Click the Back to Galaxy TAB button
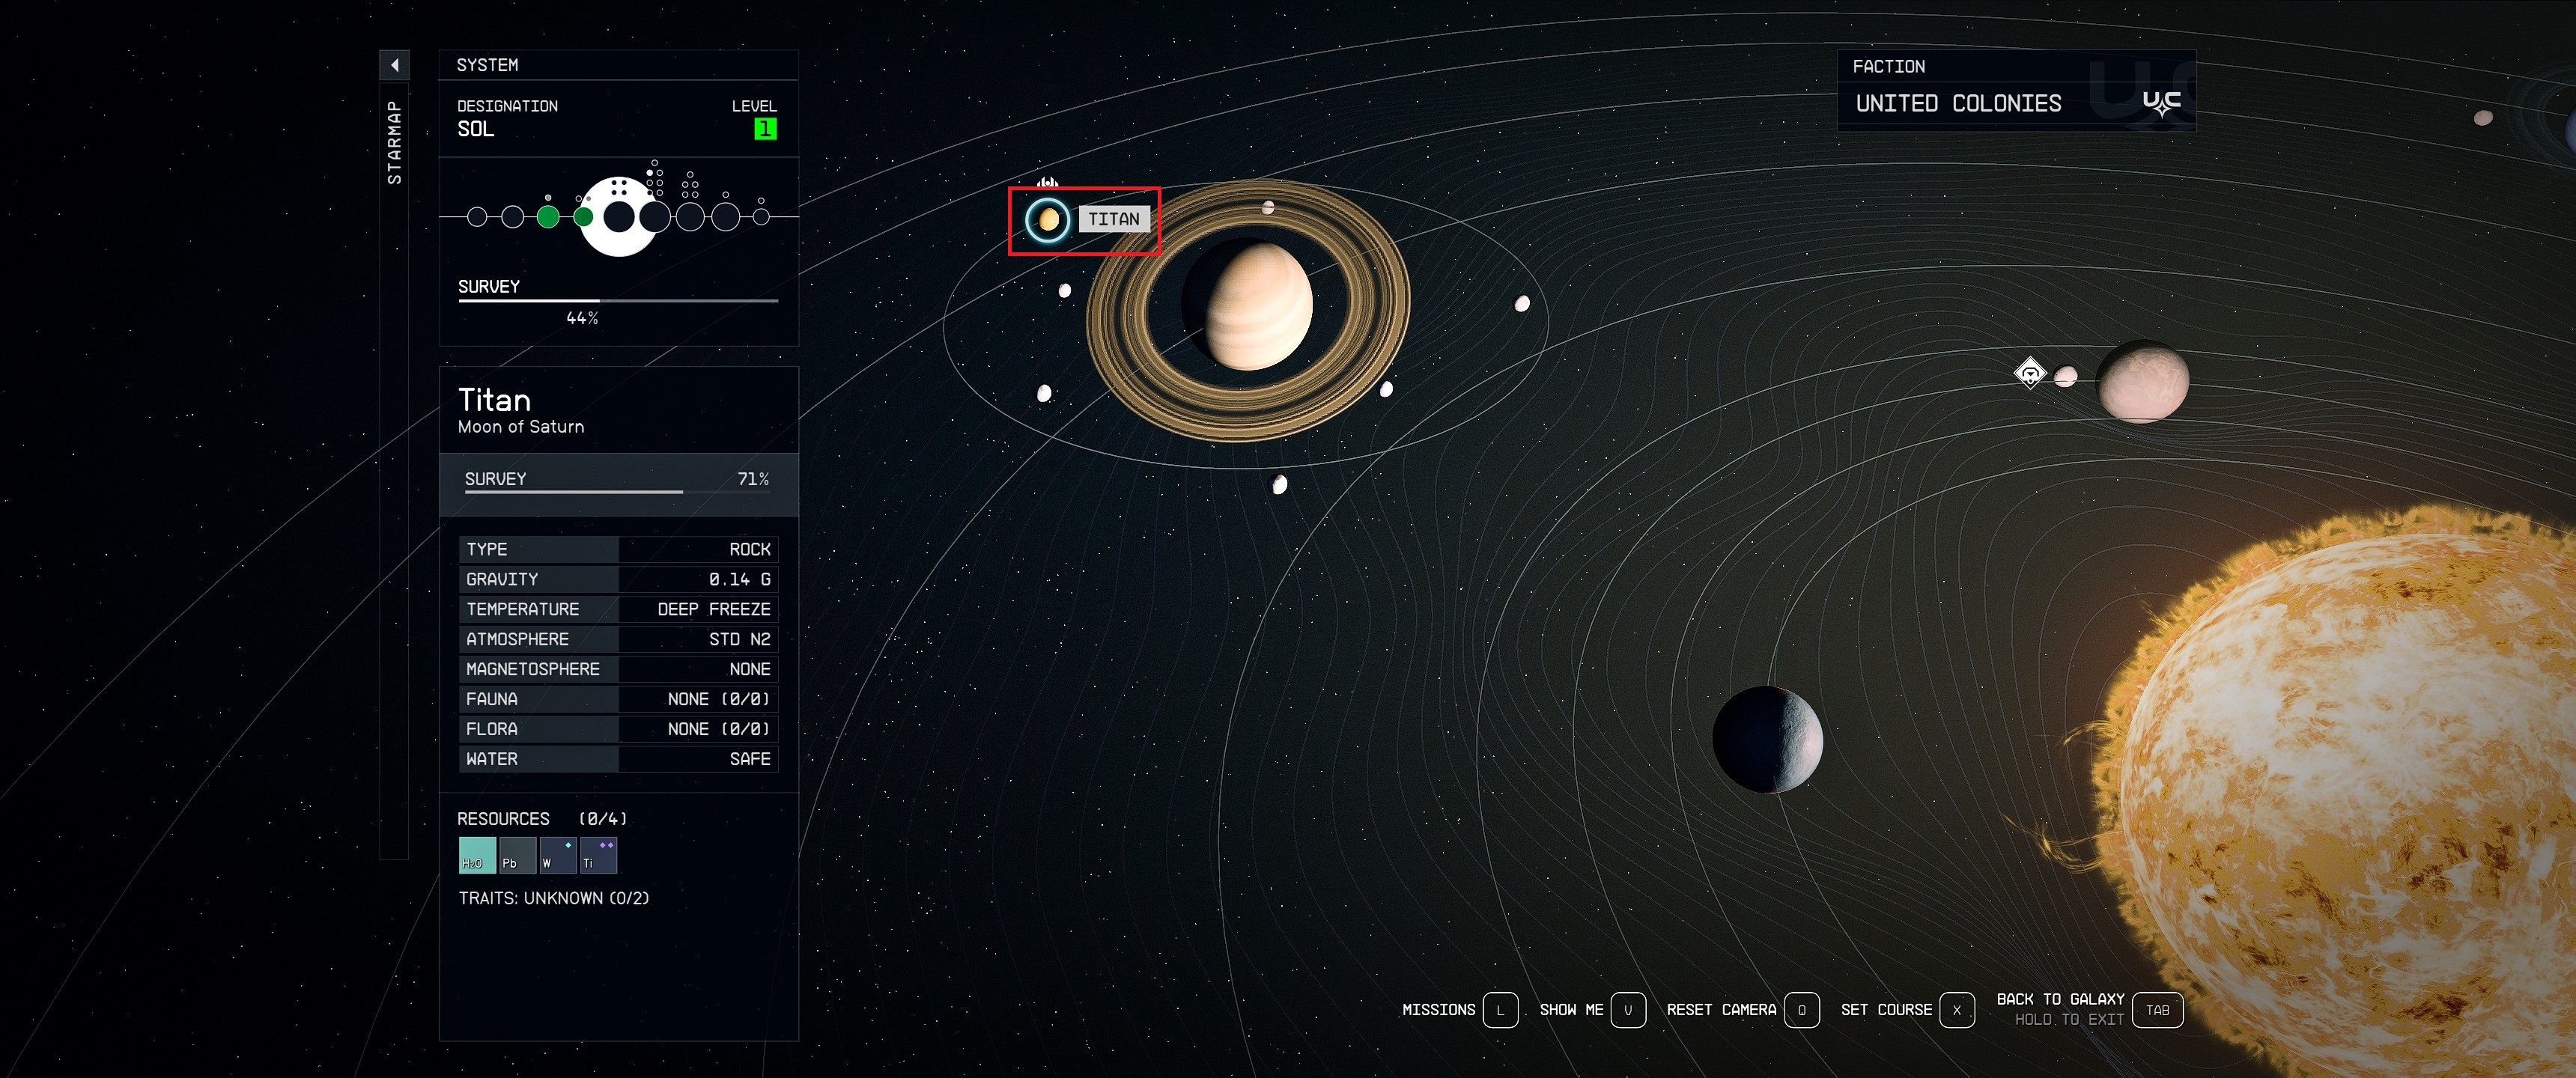Viewport: 2576px width, 1078px height. (2157, 1010)
